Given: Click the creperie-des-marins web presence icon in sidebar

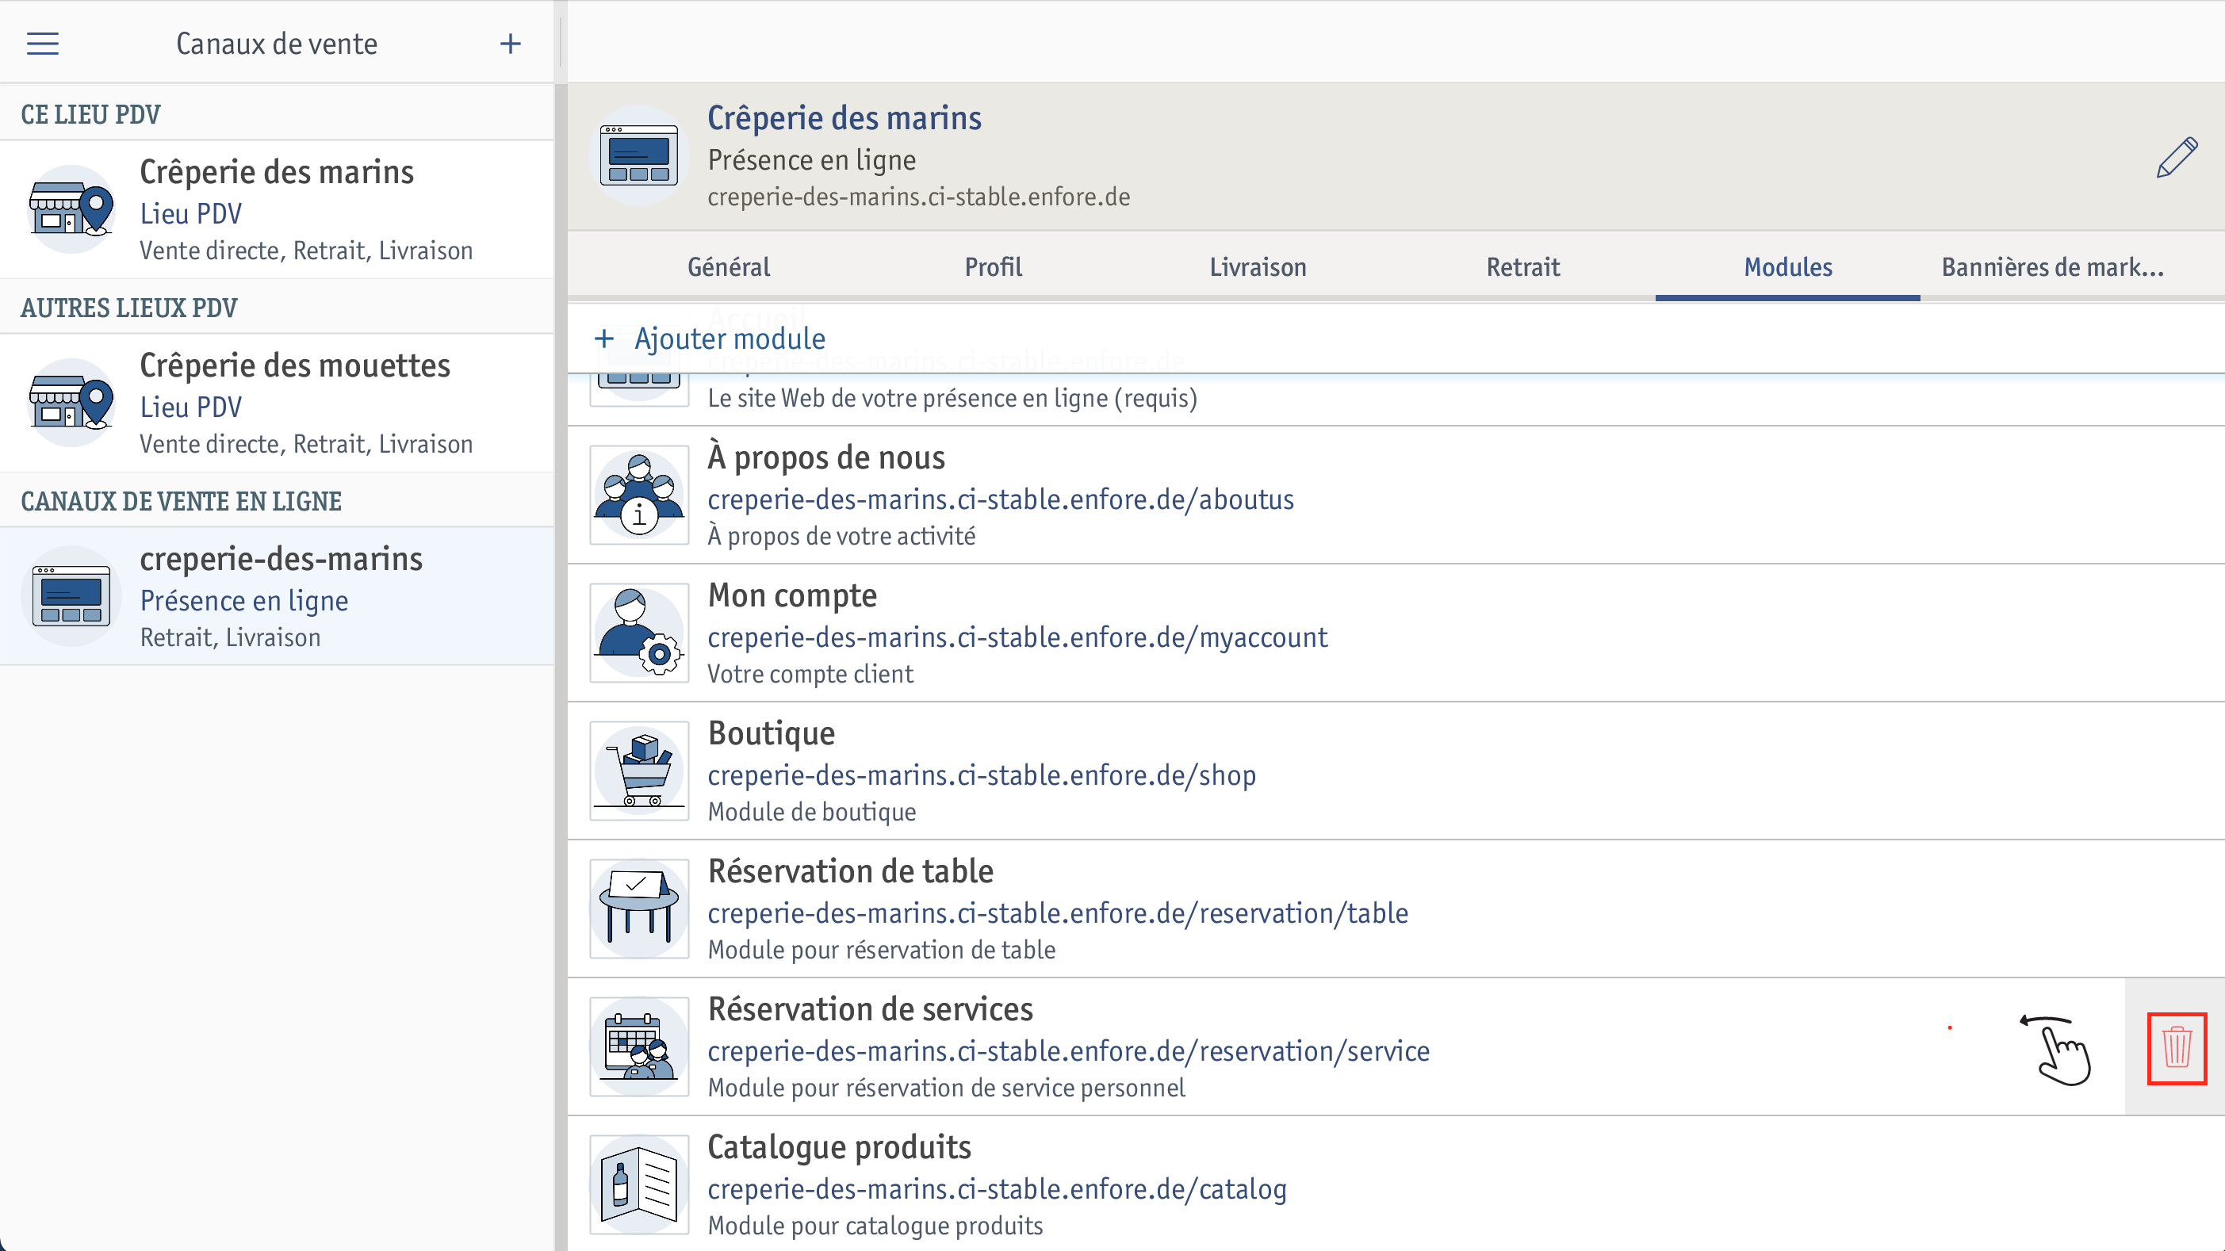Looking at the screenshot, I should (x=71, y=595).
